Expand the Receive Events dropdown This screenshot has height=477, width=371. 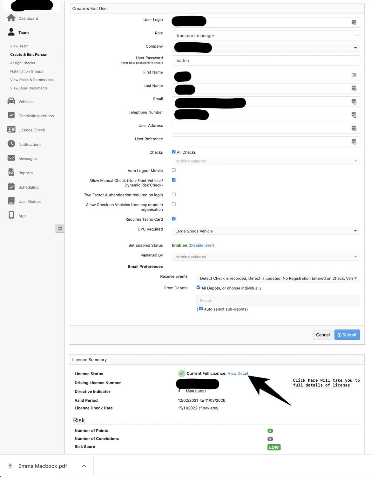tap(278, 278)
